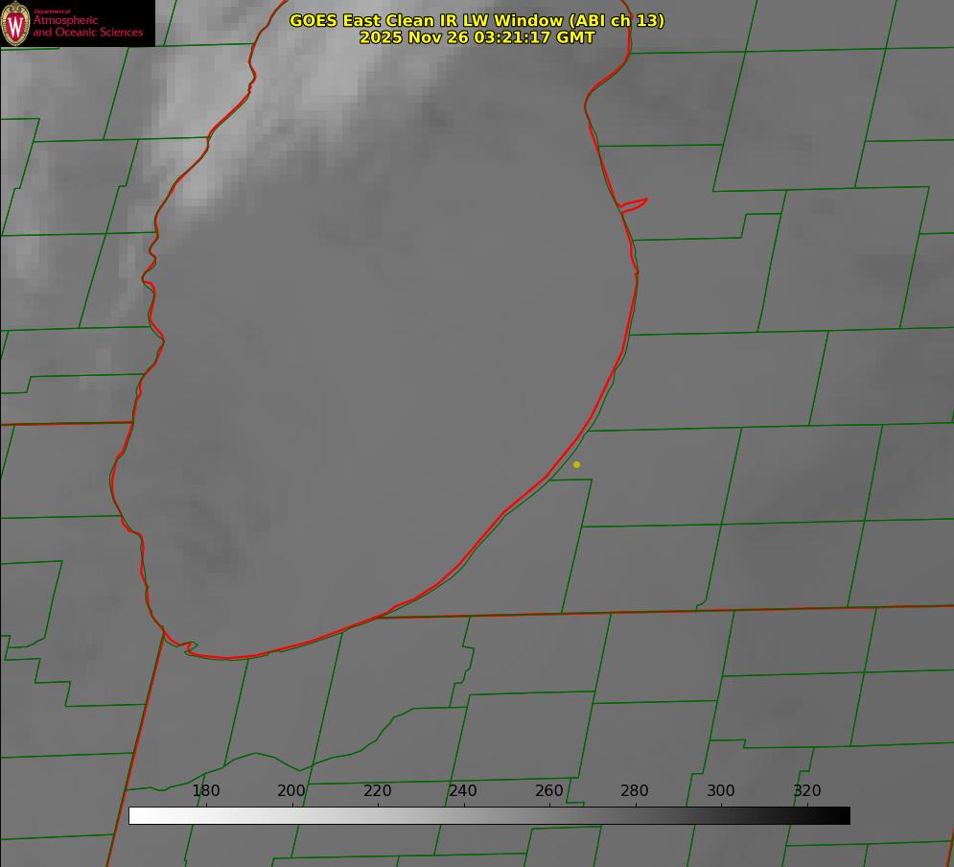Click the 200 colorbar tick label
Viewport: 954px width, 867px height.
[x=291, y=791]
